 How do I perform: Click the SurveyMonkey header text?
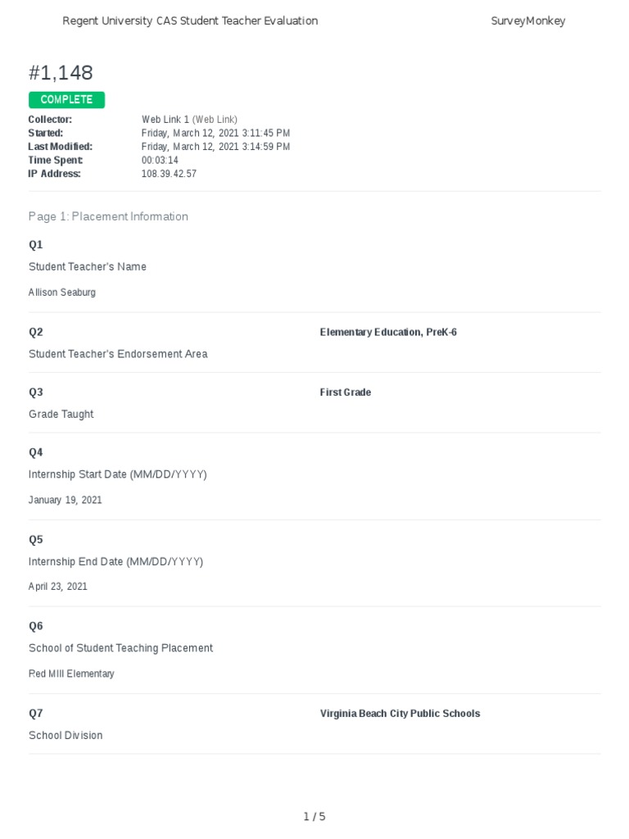point(527,21)
